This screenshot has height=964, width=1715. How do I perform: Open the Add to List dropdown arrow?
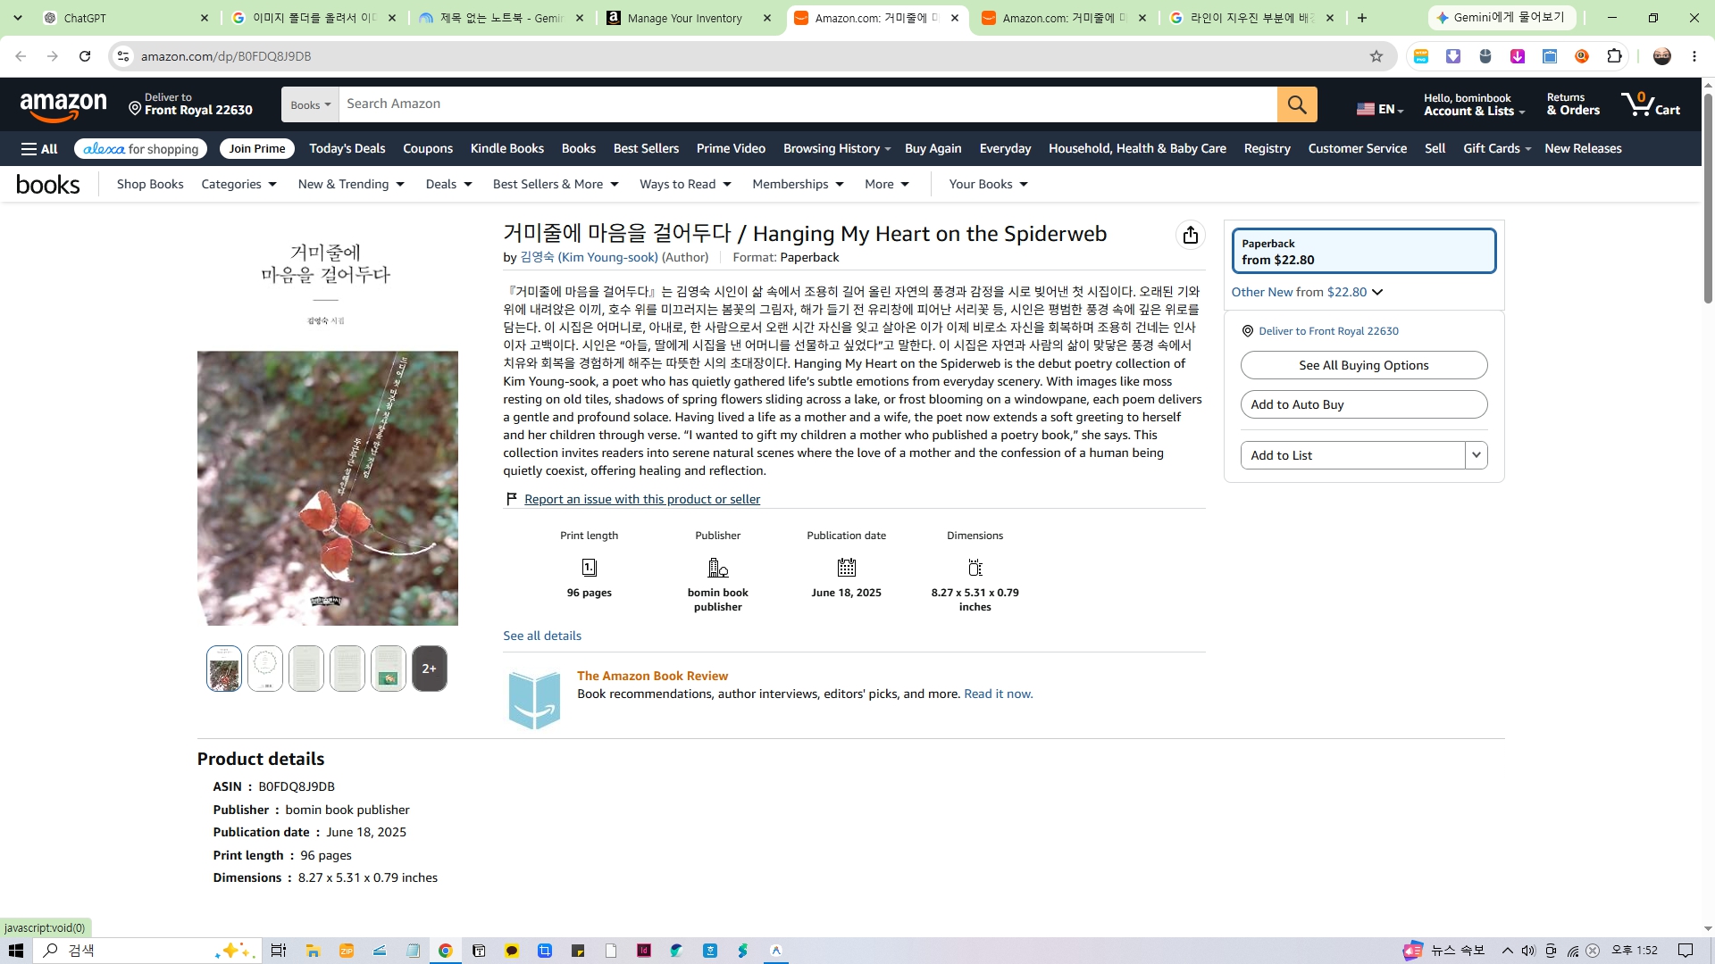tap(1477, 455)
